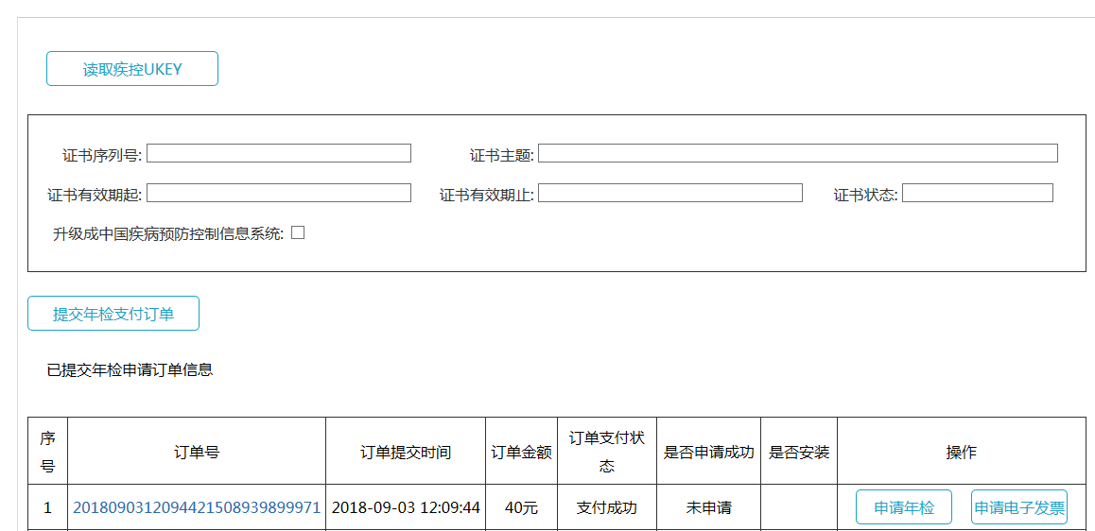The height and width of the screenshot is (531, 1095).
Task: Select the 证书有效期起 input field
Action: coord(278,193)
